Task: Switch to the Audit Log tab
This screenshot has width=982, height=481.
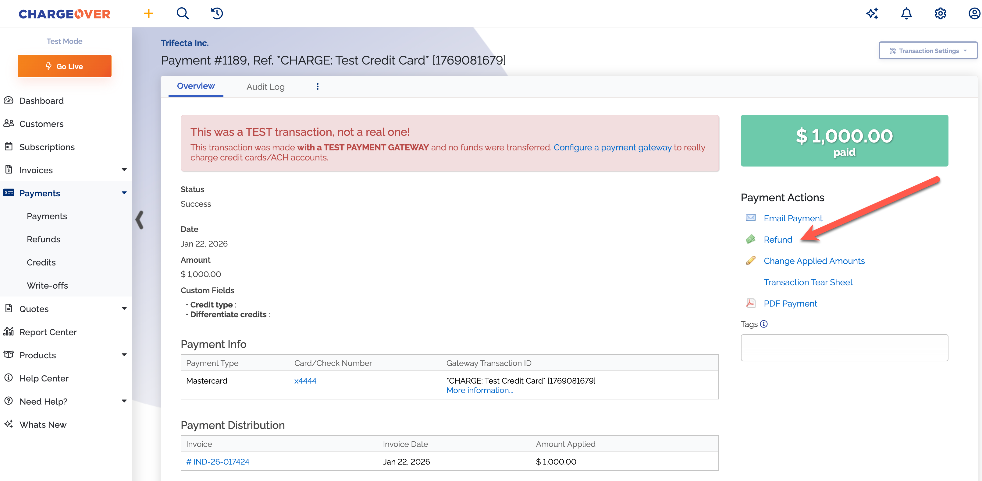Action: pos(265,87)
